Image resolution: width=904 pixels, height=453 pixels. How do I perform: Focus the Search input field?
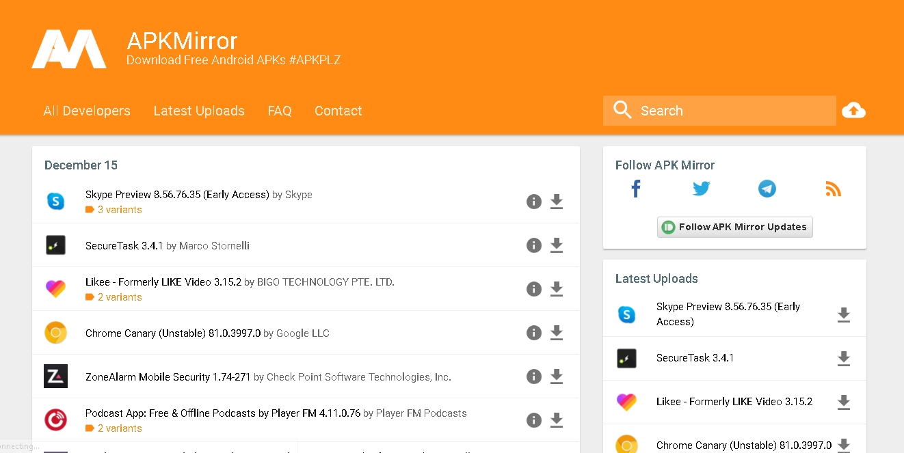[719, 111]
